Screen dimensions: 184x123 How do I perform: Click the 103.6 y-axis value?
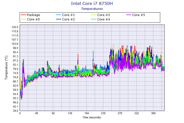(x=15, y=44)
